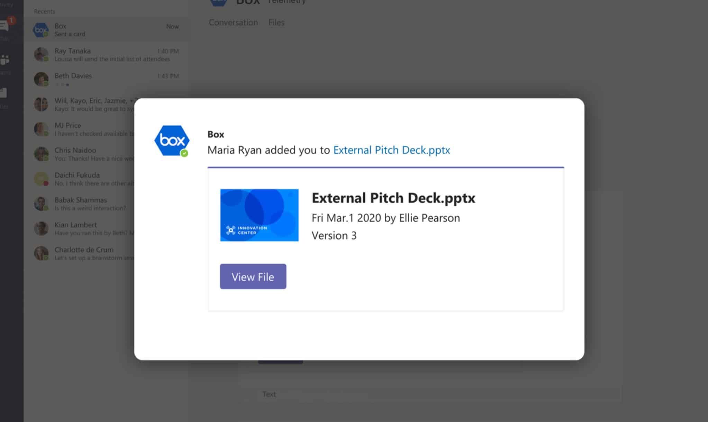The image size is (708, 422).
Task: Click Ray Tanaka's avatar
Action: [x=41, y=55]
